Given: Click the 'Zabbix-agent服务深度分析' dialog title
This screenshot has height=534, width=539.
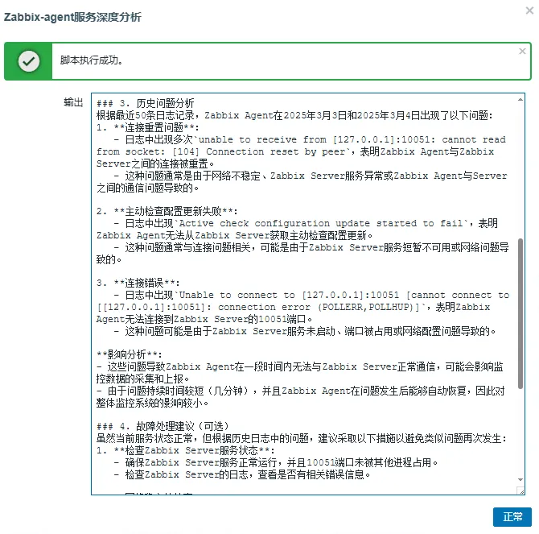Looking at the screenshot, I should (x=72, y=17).
